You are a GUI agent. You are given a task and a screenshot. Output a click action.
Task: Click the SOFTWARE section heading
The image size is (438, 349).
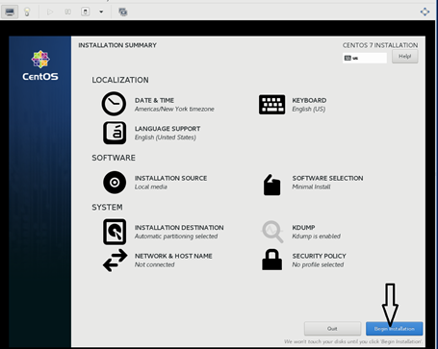click(114, 158)
